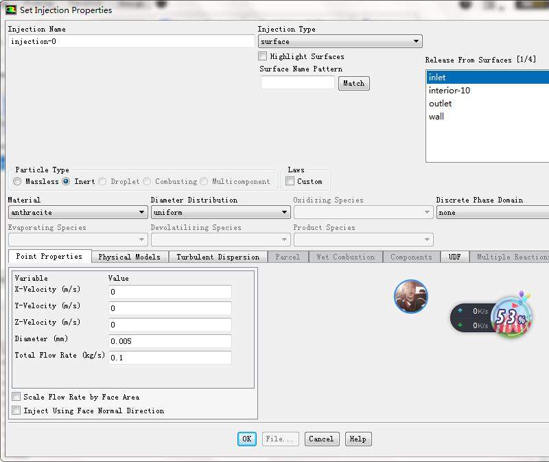Select outlet in Release From Surfaces
This screenshot has height=462, width=549.
(x=488, y=104)
